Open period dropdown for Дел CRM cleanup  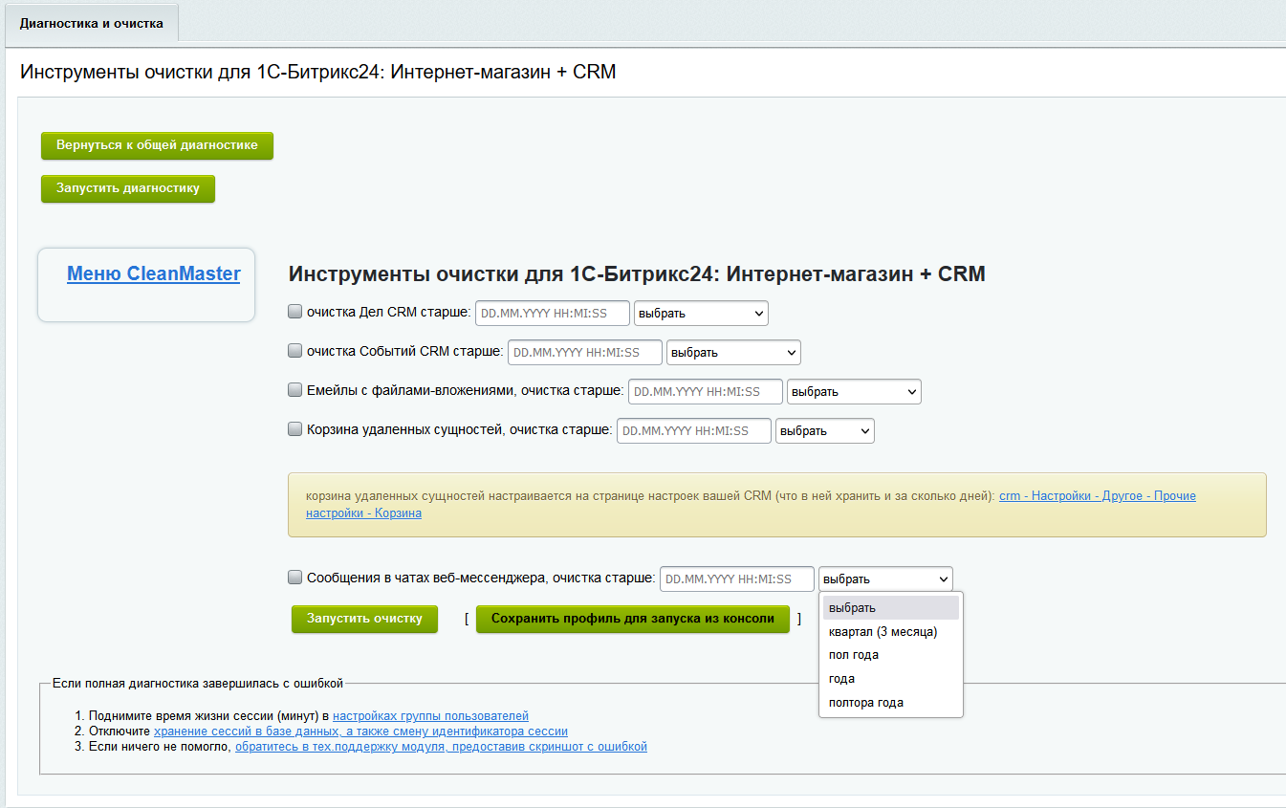[701, 314]
